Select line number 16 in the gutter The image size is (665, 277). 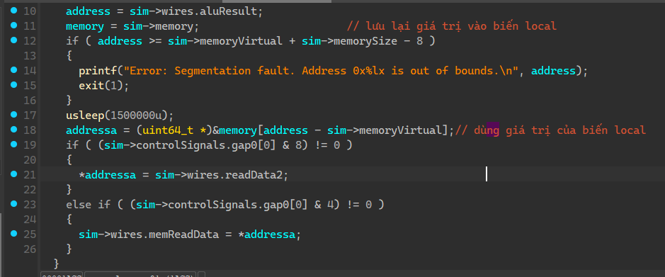(30, 101)
